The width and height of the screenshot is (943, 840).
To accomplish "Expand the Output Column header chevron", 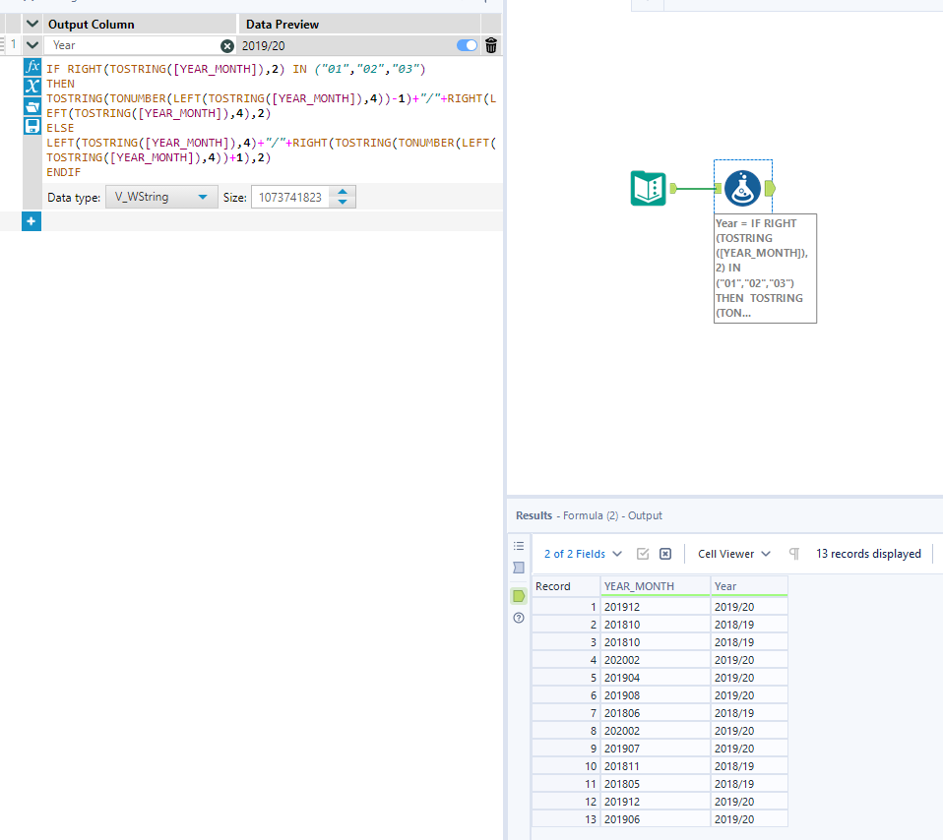I will pyautogui.click(x=32, y=23).
